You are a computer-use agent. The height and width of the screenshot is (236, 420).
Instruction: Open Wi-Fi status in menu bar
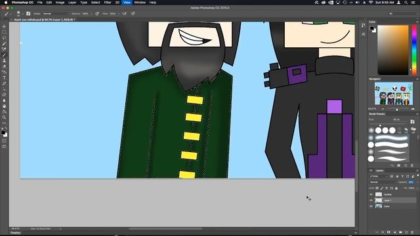(x=371, y=3)
